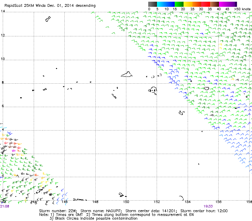Click the longitude label '148' on bottom axis
Viewport: 252px width, 221px height.
click(95, 202)
